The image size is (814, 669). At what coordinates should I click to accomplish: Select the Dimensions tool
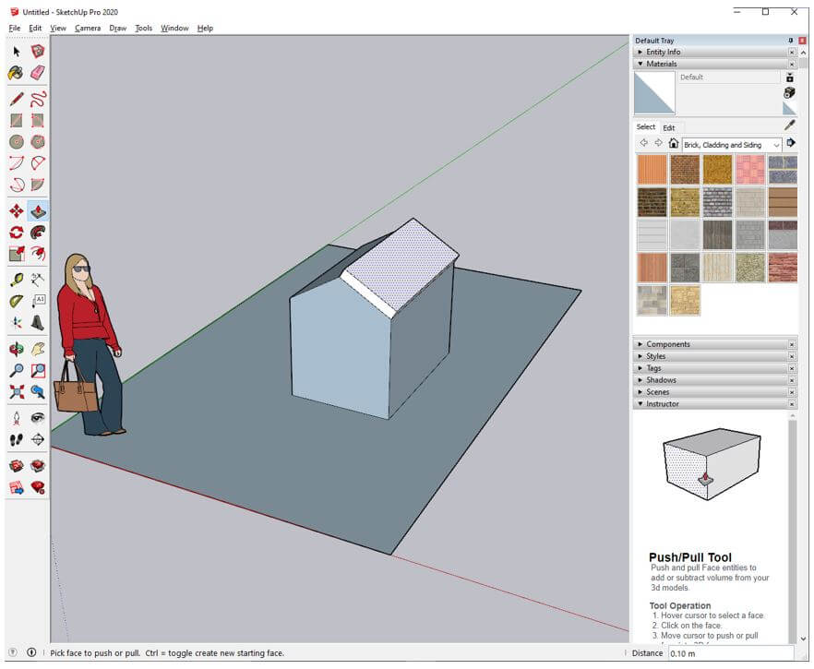[x=37, y=280]
